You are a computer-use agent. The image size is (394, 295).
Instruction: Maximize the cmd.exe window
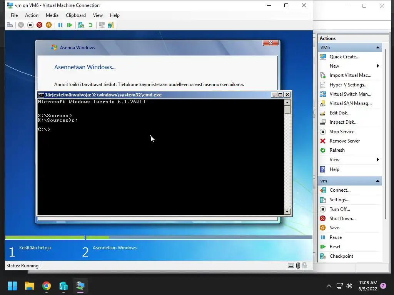pos(280,95)
